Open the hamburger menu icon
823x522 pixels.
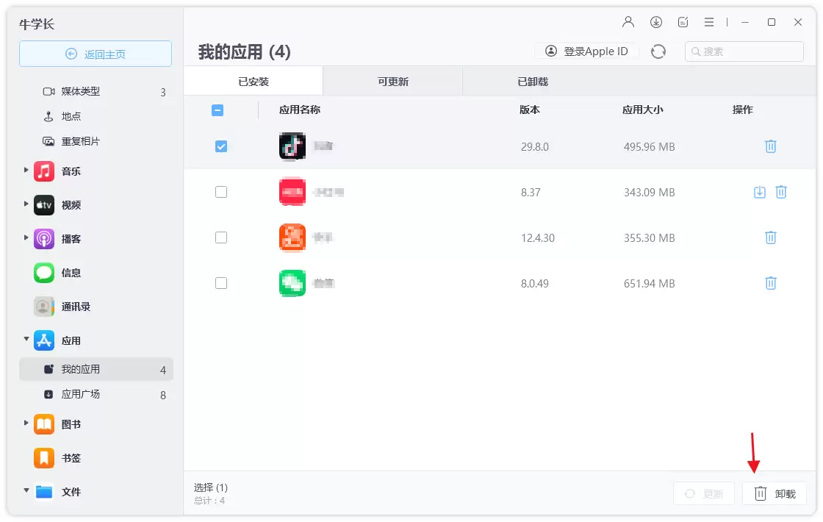[709, 22]
